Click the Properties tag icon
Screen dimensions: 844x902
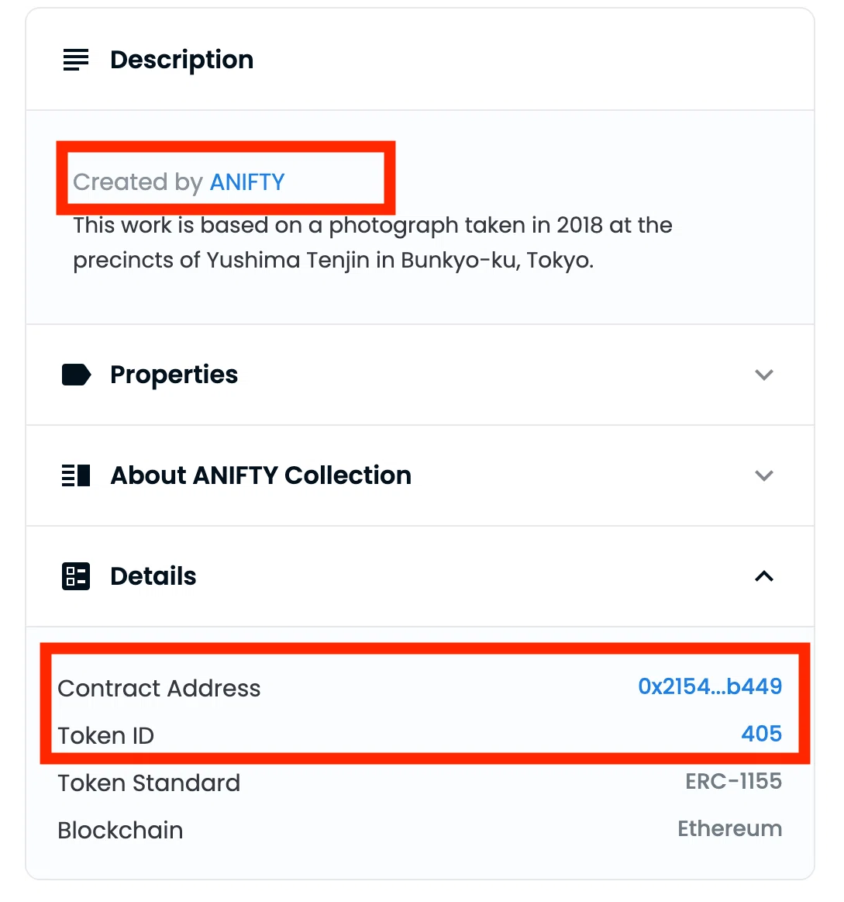(76, 375)
